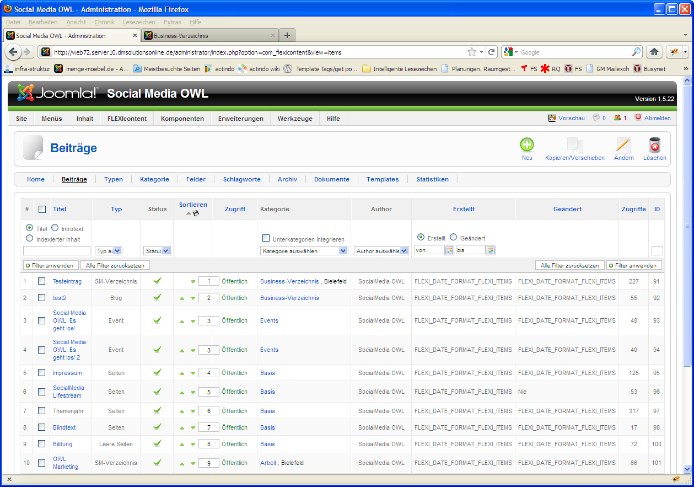This screenshot has width=694, height=487.
Task: Select the Geändert date radio button
Action: (454, 237)
